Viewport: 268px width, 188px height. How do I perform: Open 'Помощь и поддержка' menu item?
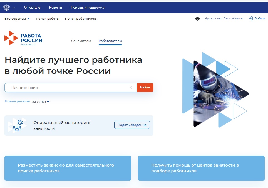click(x=88, y=8)
